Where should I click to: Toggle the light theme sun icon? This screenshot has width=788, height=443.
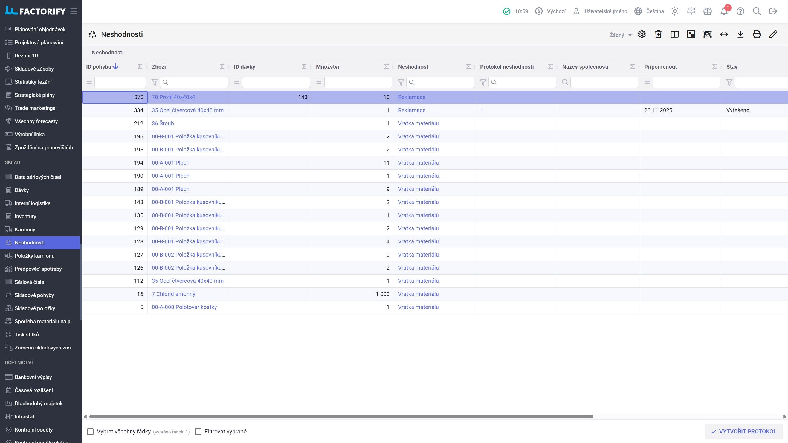coord(674,11)
